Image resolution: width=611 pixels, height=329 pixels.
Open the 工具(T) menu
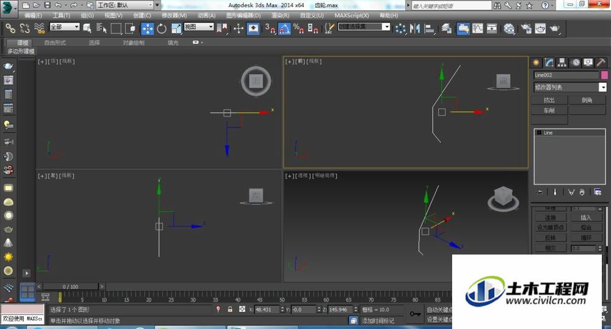(x=61, y=15)
